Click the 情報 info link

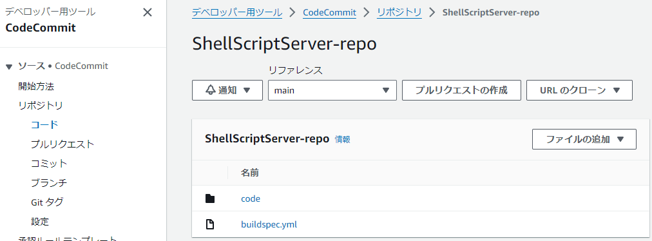tap(343, 139)
